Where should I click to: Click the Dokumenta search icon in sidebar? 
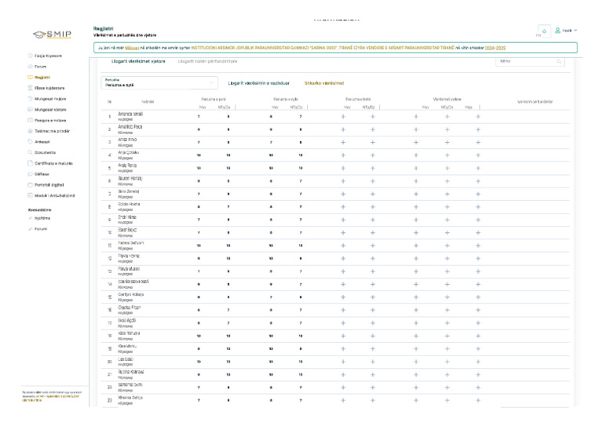point(30,152)
